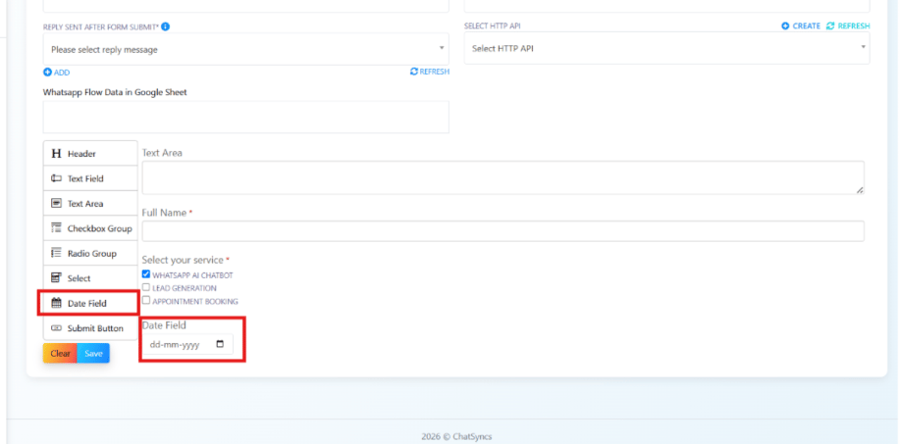This screenshot has height=444, width=900.
Task: Open the Select HTTP API dropdown
Action: [666, 48]
